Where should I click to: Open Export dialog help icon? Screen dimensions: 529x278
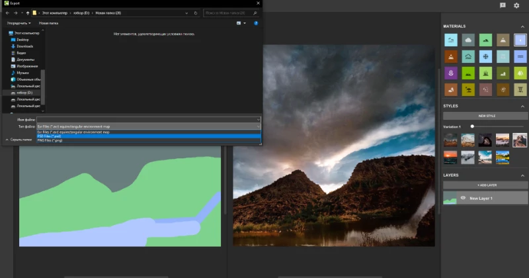[x=256, y=23]
